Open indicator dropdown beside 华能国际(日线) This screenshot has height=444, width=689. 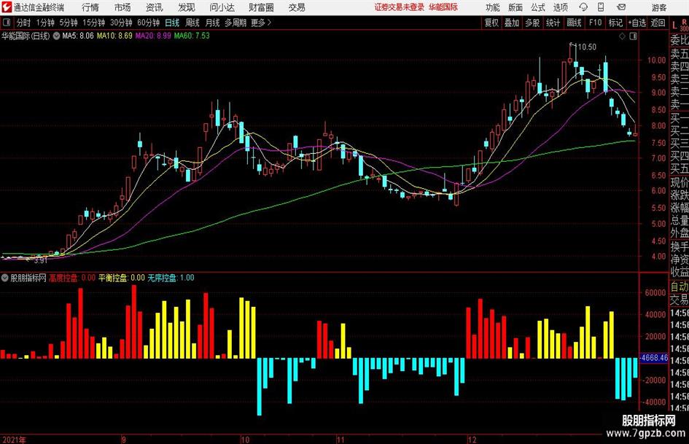(56, 36)
